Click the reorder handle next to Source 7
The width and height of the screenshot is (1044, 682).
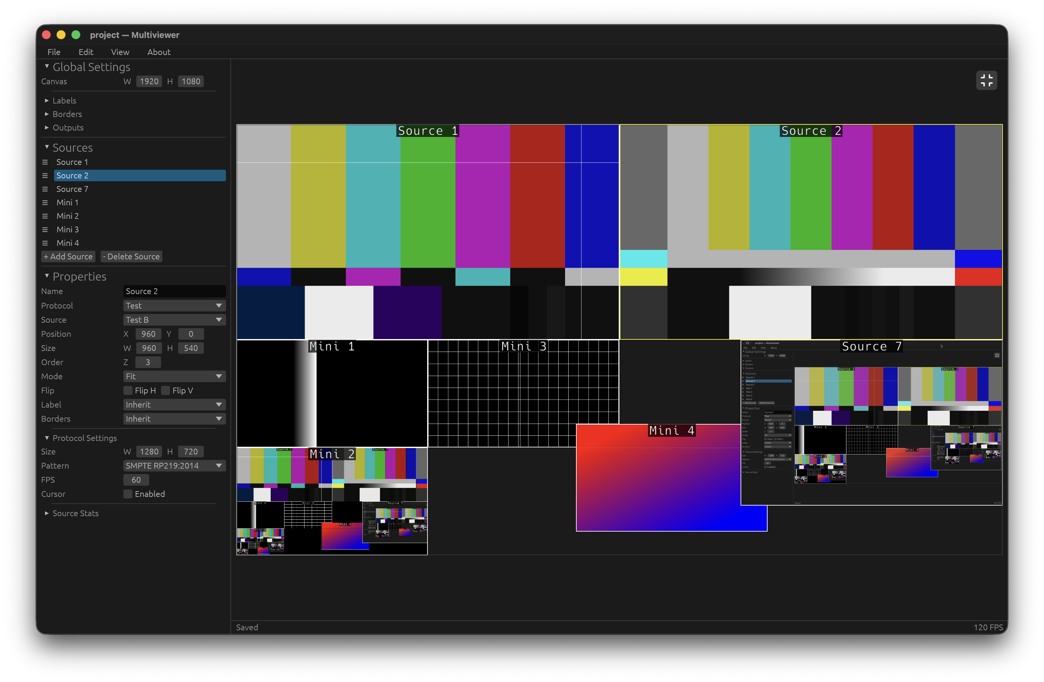45,189
